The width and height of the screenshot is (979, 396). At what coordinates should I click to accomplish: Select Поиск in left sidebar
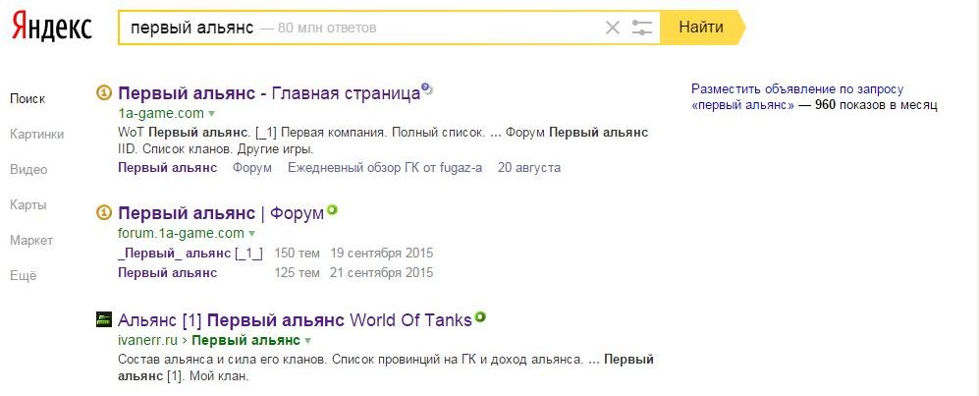pos(27,98)
